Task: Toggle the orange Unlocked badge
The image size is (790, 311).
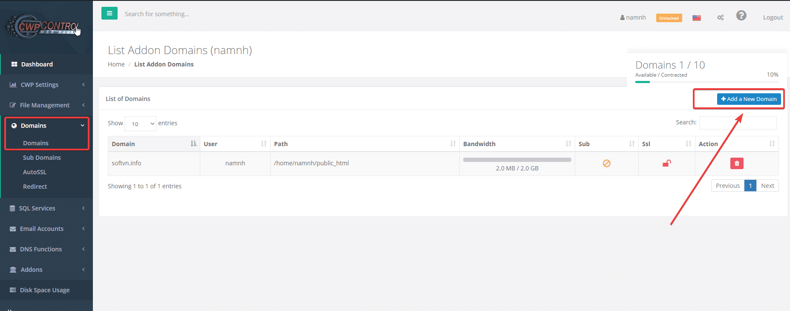Action: tap(669, 18)
